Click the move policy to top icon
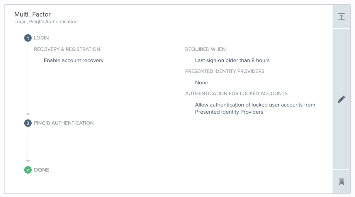Screen dimensions: 355x197 [x=341, y=17]
